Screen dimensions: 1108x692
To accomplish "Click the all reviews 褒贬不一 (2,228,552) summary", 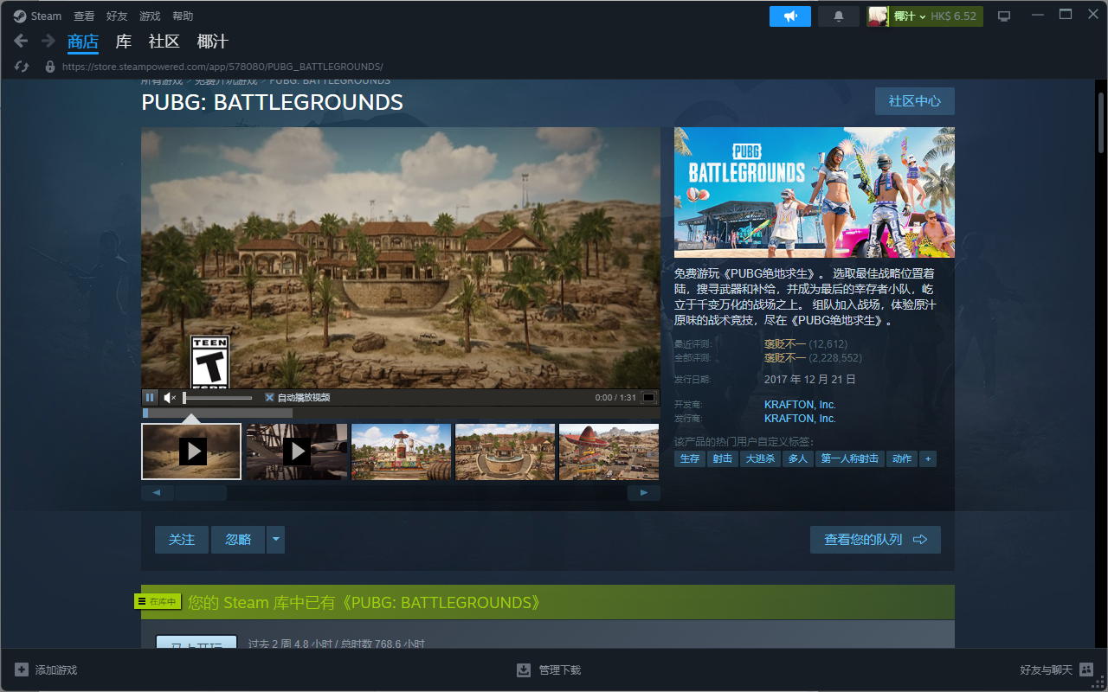I will click(813, 358).
